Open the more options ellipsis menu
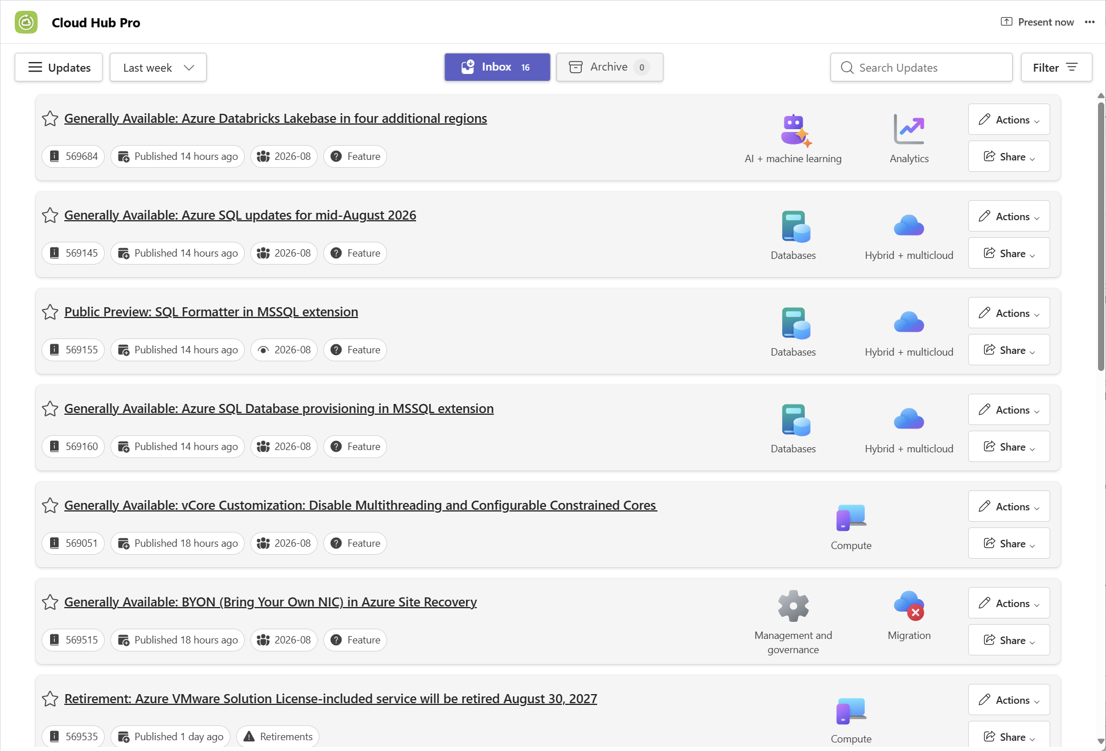The height and width of the screenshot is (751, 1106). pos(1089,22)
